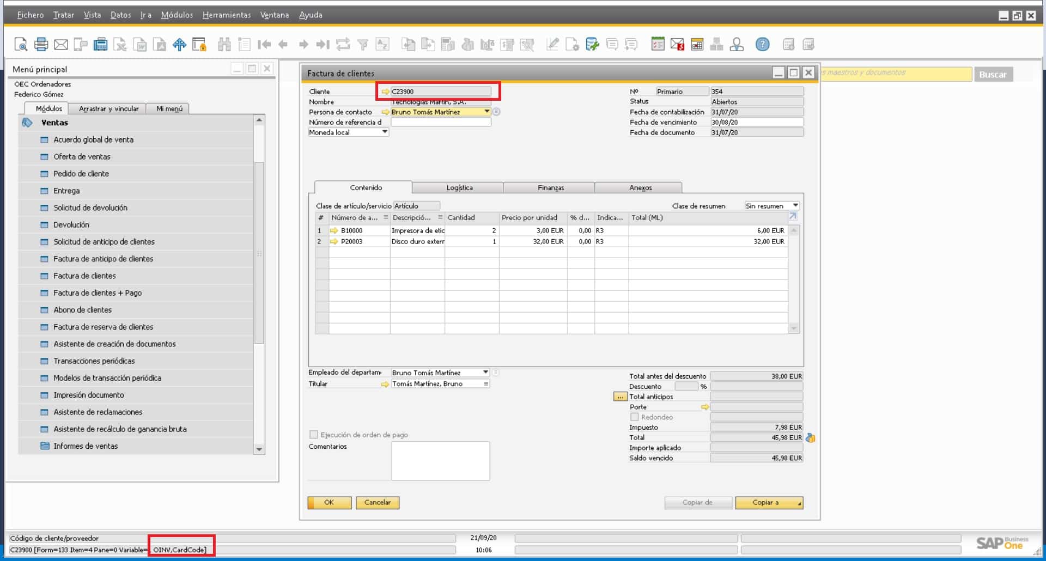This screenshot has height=561, width=1046.
Task: Select the Mi menú tab
Action: coord(169,109)
